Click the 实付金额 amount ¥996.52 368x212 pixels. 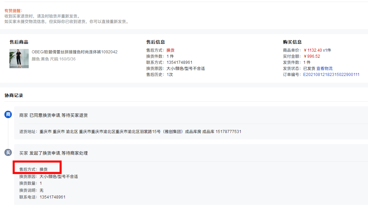(x=312, y=56)
